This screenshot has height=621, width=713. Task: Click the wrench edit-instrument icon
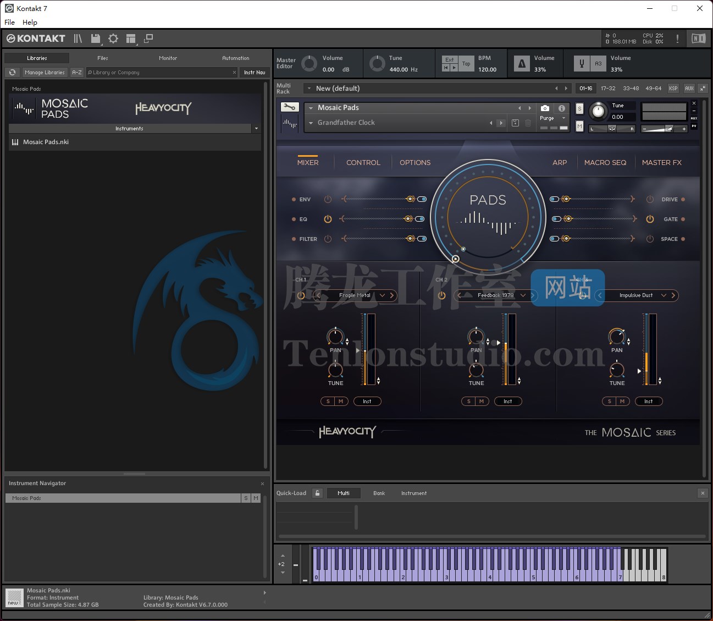[x=289, y=107]
